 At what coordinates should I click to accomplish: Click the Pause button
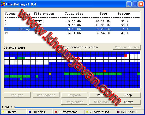[x=102, y=95]
